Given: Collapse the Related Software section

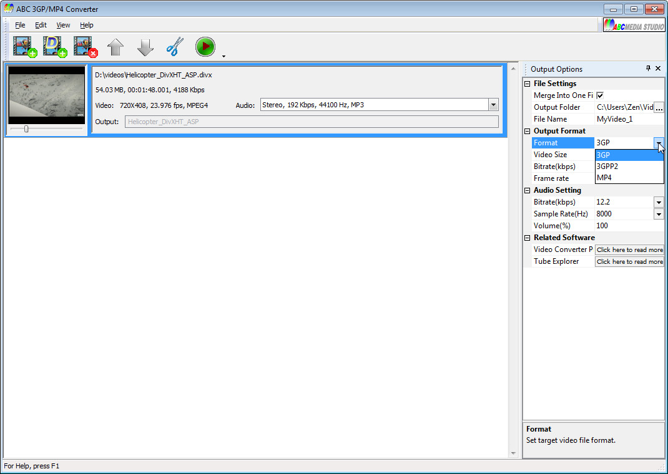Looking at the screenshot, I should (x=528, y=238).
